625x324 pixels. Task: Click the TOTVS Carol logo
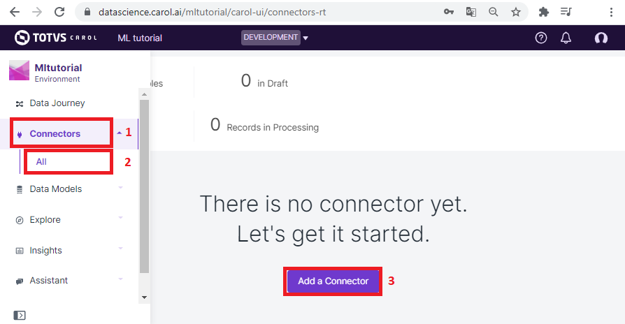tap(56, 38)
